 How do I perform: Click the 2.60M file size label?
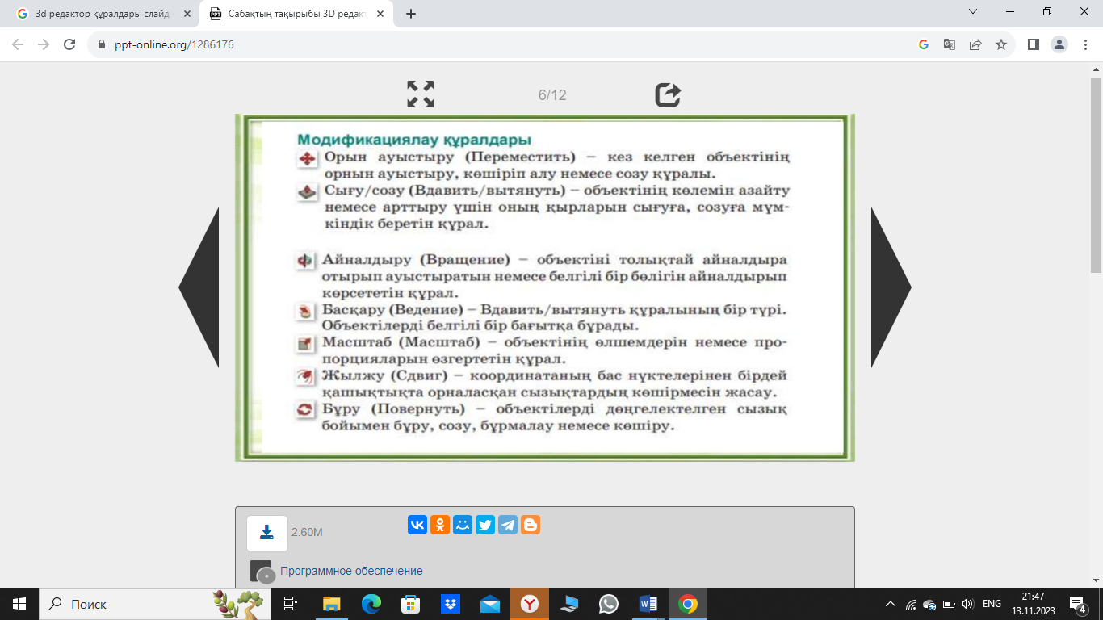pyautogui.click(x=307, y=533)
